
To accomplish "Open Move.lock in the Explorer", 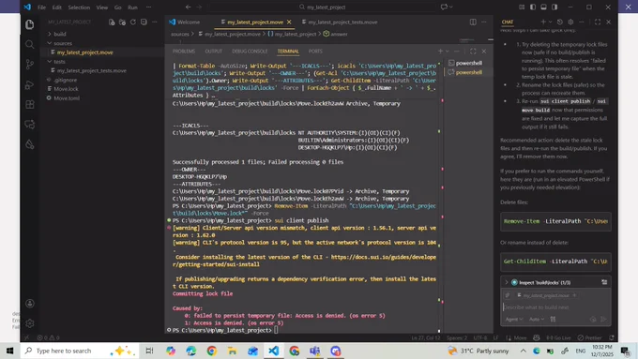I will pyautogui.click(x=66, y=89).
